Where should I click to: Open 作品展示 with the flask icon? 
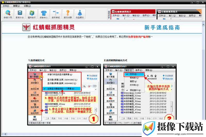pos(80,14)
